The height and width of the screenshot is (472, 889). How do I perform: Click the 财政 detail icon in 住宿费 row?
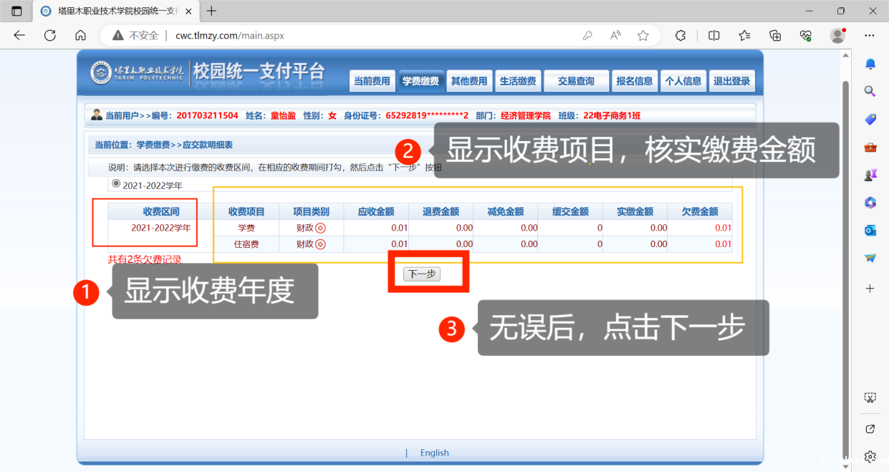point(320,244)
